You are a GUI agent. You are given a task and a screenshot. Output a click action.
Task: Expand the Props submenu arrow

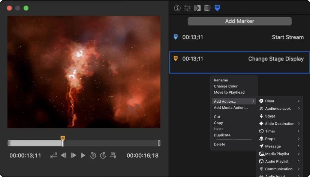click(299, 139)
